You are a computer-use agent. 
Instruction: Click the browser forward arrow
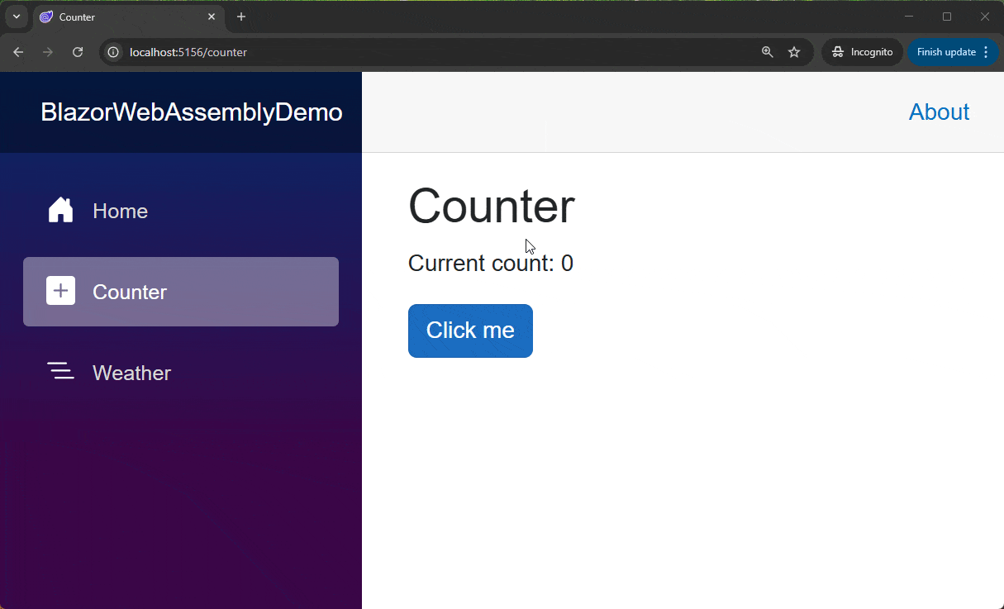click(x=48, y=52)
